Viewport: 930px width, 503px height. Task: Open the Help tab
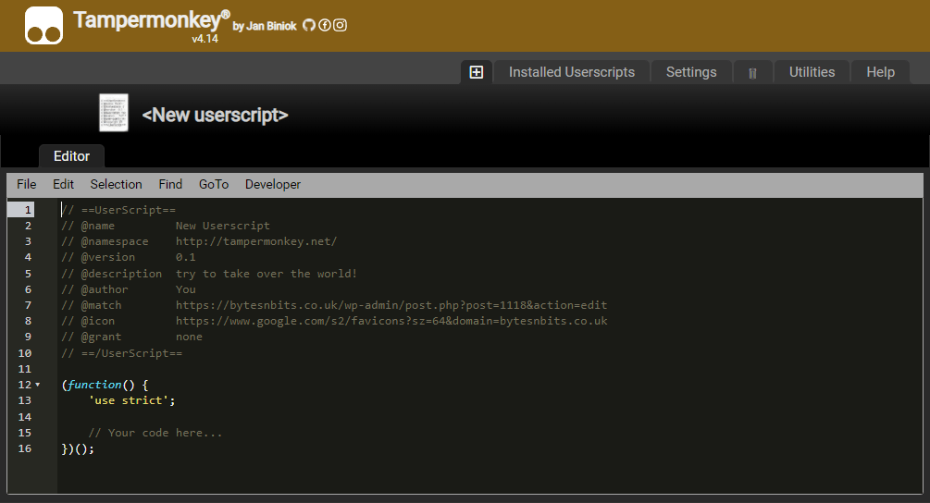click(x=880, y=72)
